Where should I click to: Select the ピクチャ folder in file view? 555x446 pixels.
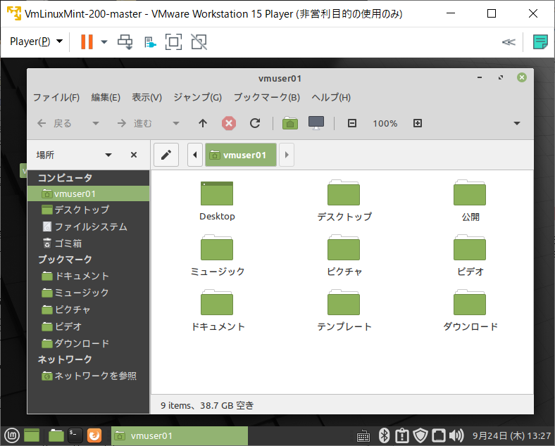[344, 248]
